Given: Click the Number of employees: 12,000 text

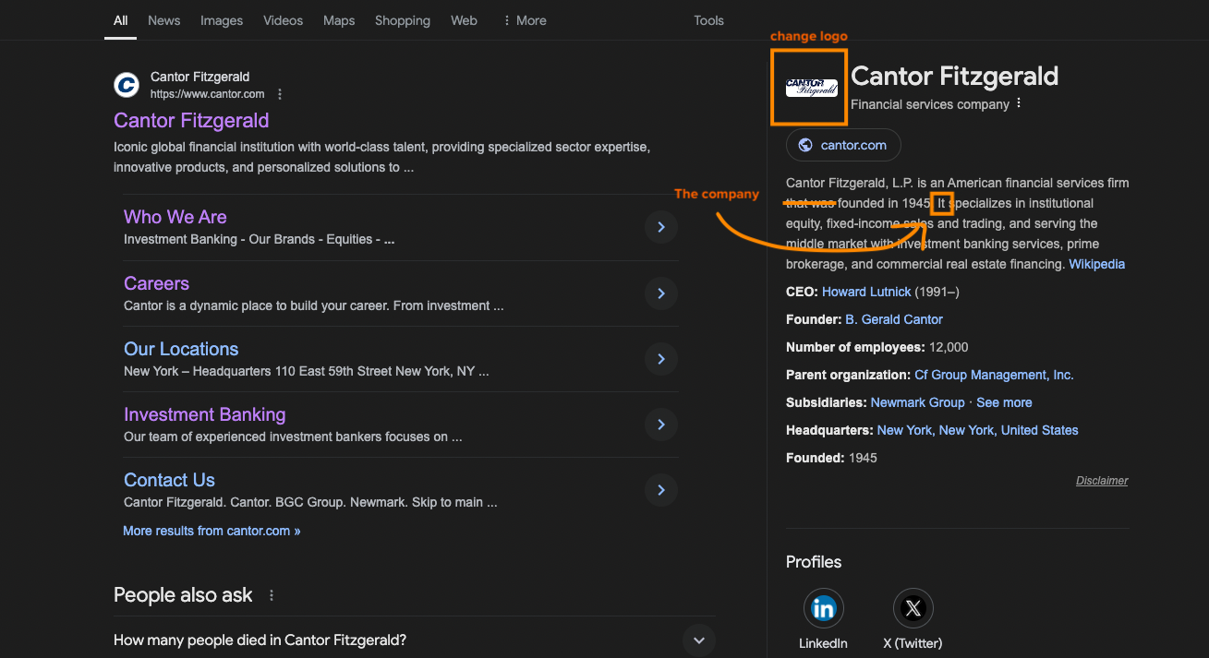Looking at the screenshot, I should [877, 347].
